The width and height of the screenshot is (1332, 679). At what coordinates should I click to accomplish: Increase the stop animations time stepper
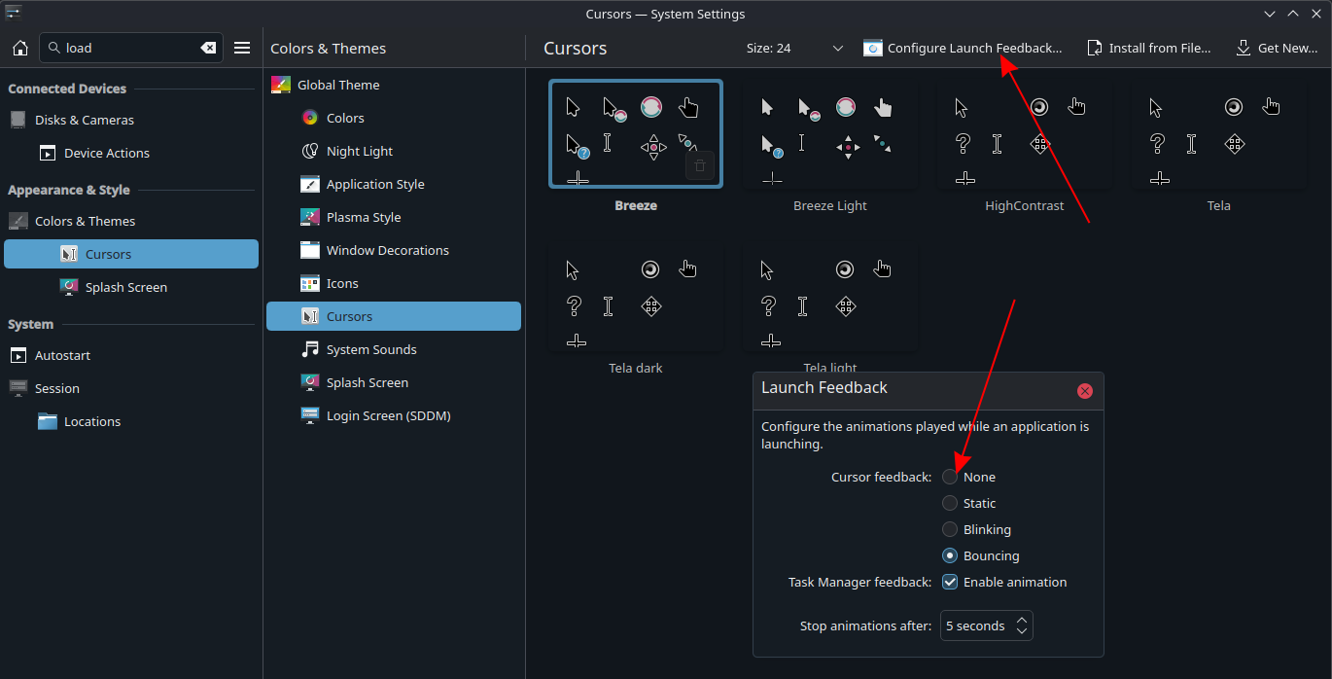click(x=1022, y=620)
